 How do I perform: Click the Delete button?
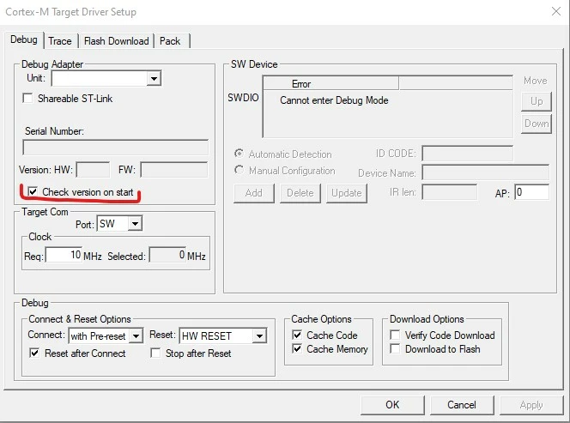300,193
